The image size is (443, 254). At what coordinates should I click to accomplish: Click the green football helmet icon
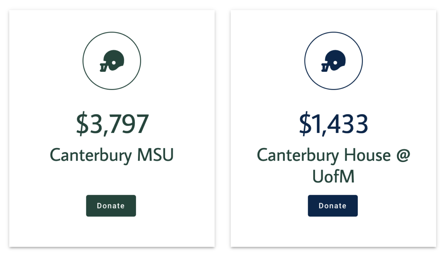[112, 61]
